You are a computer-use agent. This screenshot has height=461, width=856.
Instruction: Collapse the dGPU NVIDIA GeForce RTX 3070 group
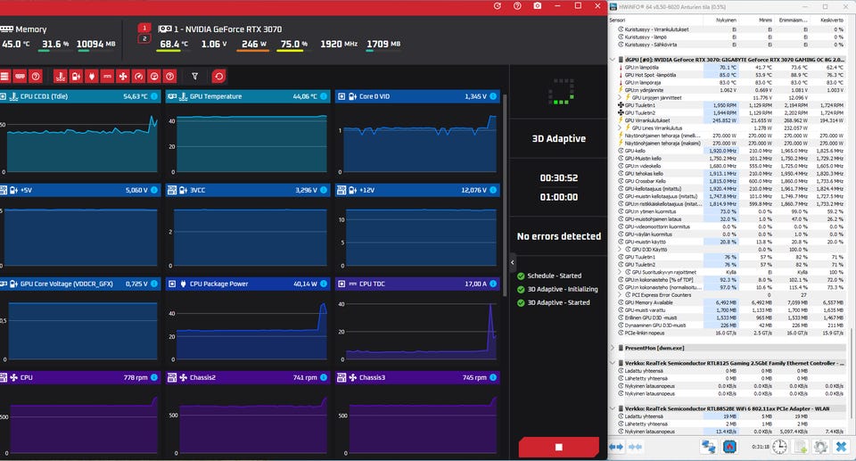click(x=613, y=60)
